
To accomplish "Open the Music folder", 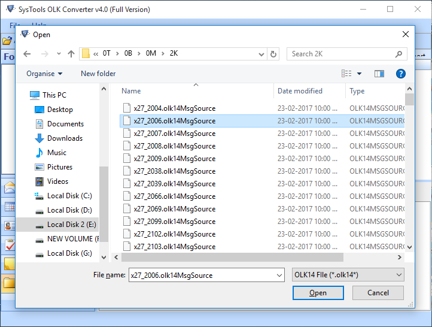I will (51, 153).
